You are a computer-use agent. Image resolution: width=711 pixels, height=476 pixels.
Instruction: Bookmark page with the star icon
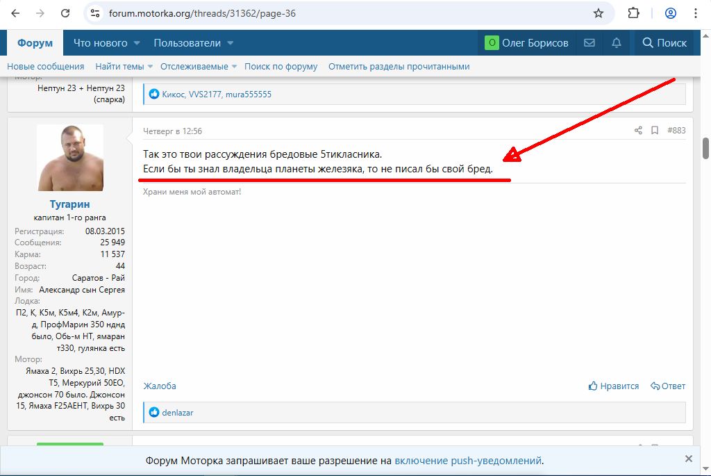(599, 13)
